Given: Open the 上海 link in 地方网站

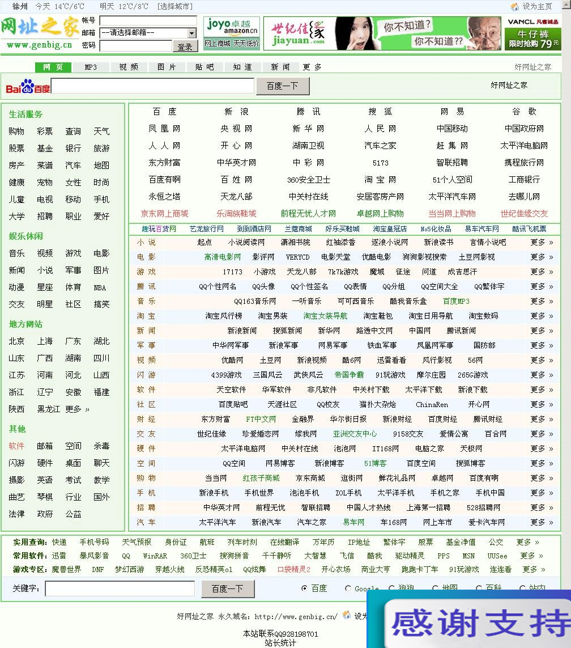Looking at the screenshot, I should point(45,341).
